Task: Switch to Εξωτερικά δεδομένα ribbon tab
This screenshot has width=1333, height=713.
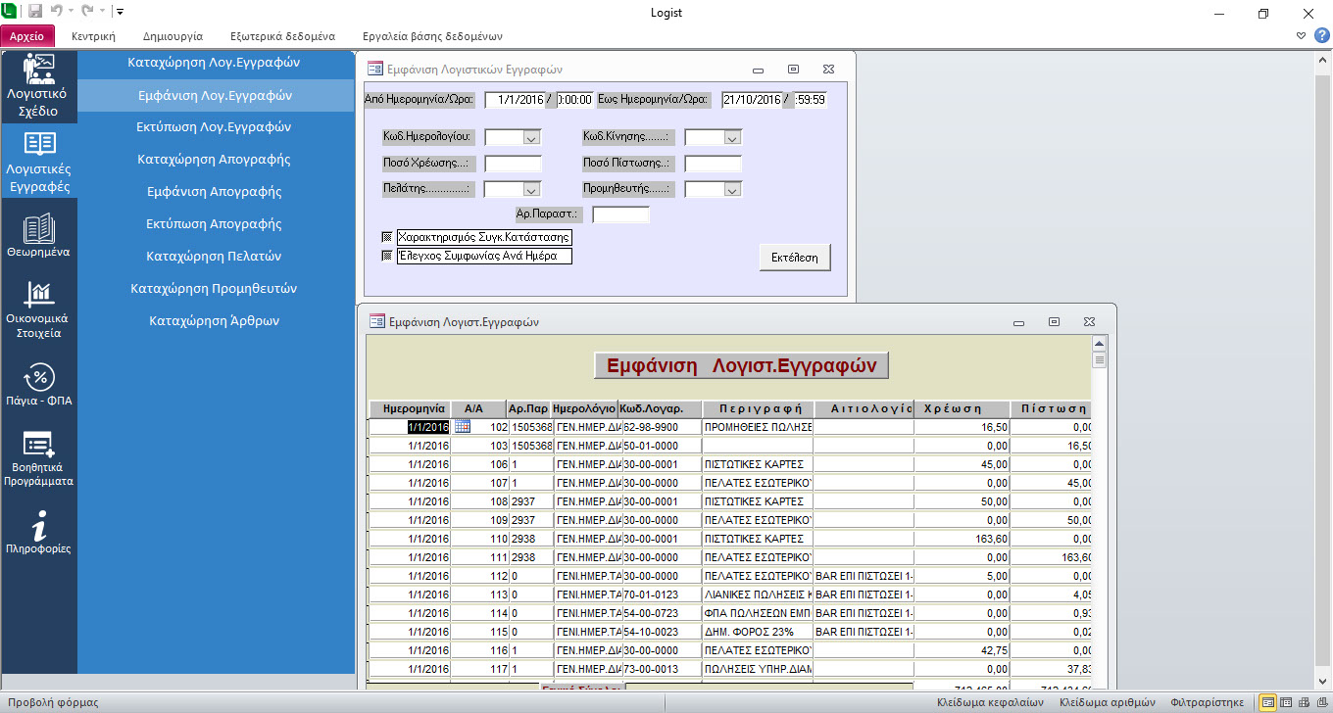Action: click(282, 36)
